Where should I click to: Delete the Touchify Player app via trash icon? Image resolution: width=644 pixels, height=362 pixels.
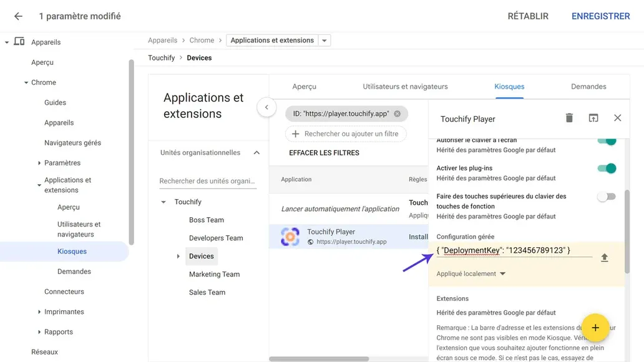point(568,117)
